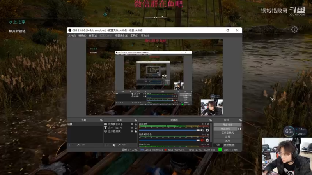Open 桌面音频 mixer settings gear

click(207, 130)
